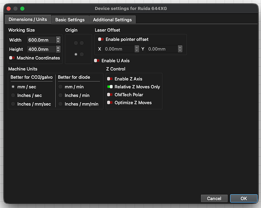
Task: Click the 'Machine Units' label
Action: (x=23, y=69)
